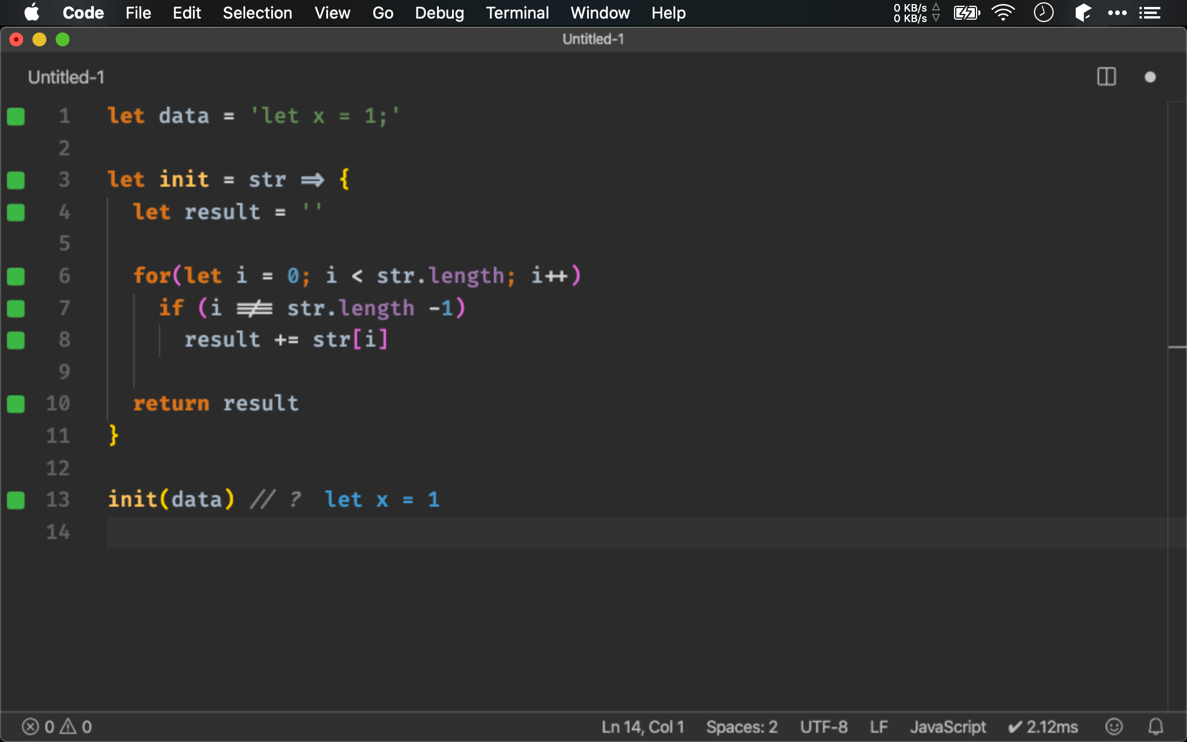Click Spaces: 2 indentation setting
The image size is (1187, 742).
coord(742,726)
